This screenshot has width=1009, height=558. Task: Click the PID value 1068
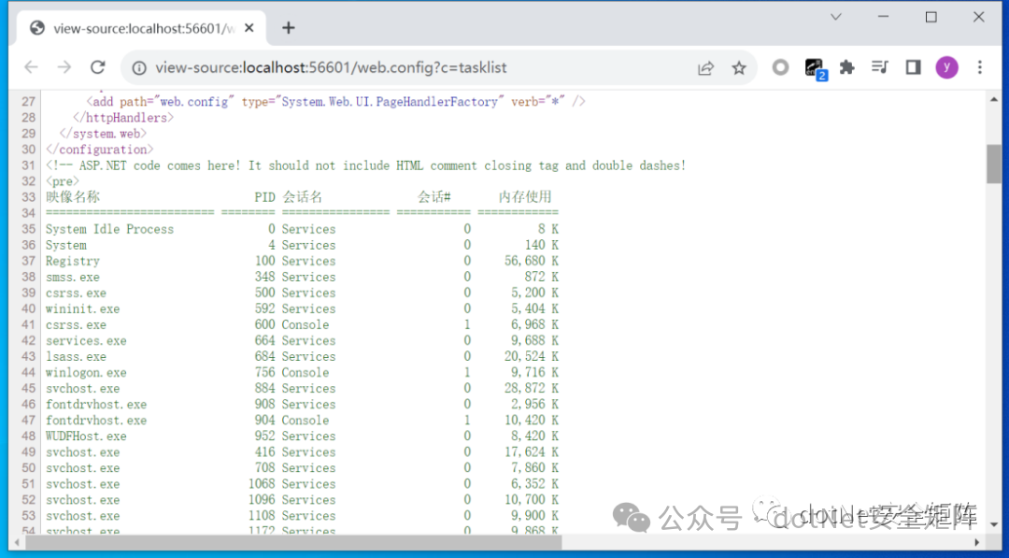[262, 484]
